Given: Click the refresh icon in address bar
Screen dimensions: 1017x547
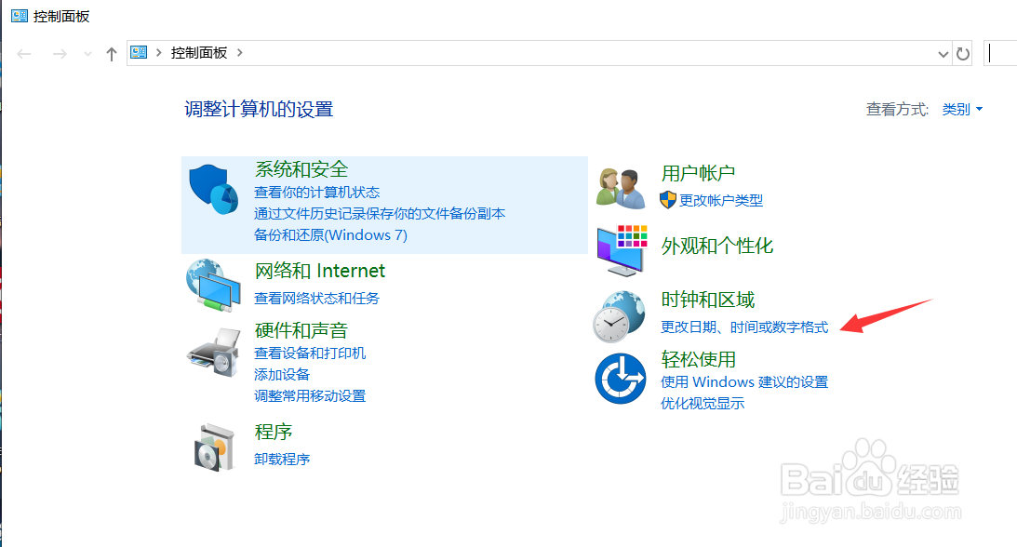Looking at the screenshot, I should (963, 53).
